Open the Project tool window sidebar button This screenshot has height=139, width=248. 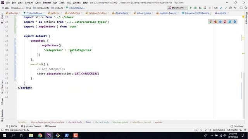[x=2, y=18]
